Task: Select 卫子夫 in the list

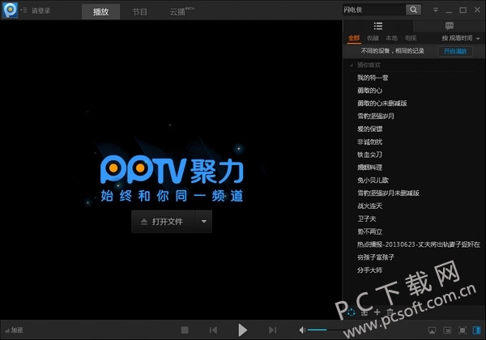Action: tap(367, 219)
